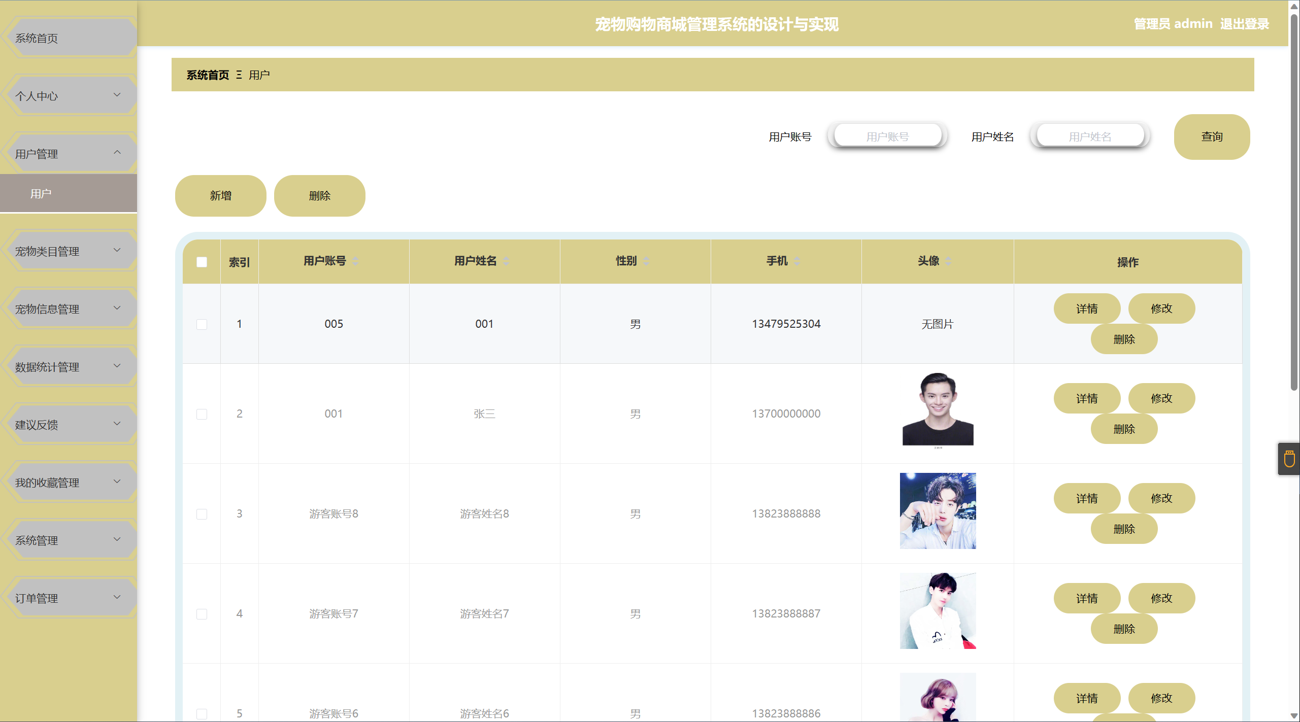Viewport: 1300px width, 722px height.
Task: Open 张三's avatar thumbnail
Action: tap(938, 410)
